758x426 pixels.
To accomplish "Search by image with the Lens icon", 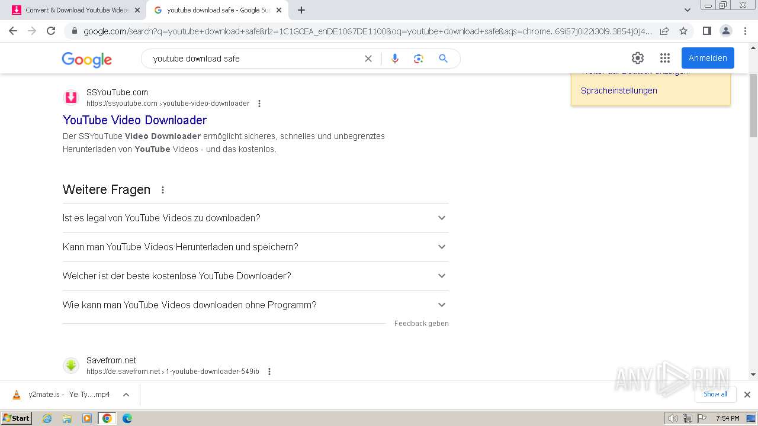I will point(419,59).
